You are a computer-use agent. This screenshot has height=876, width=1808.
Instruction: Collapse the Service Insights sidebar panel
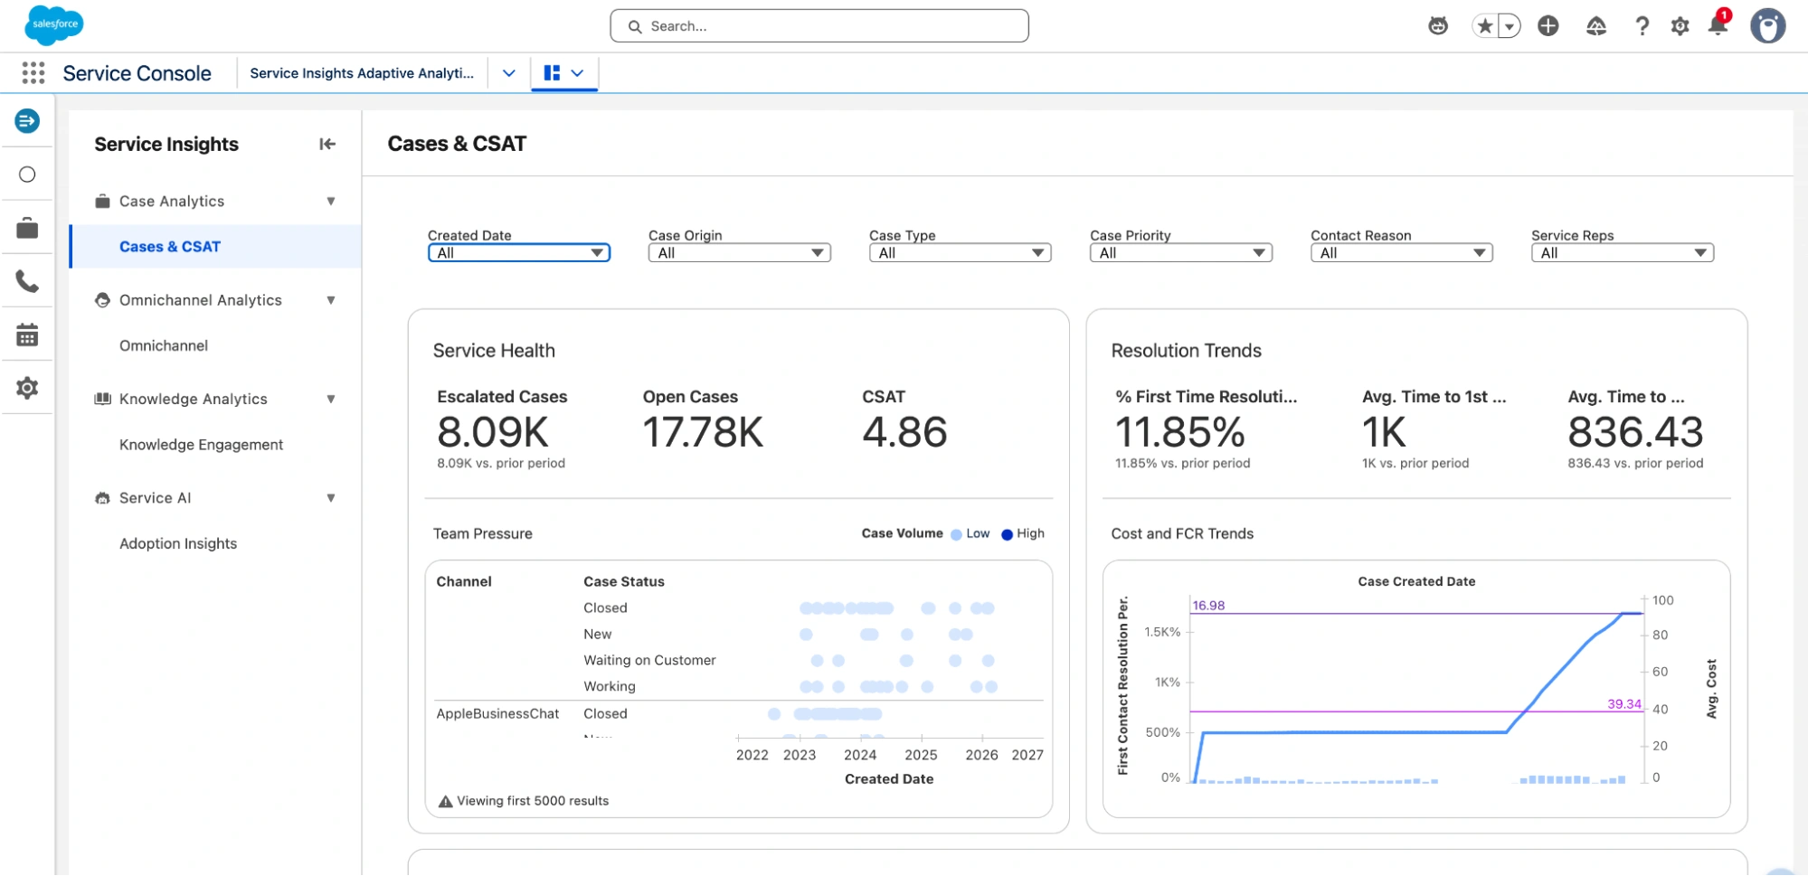(x=327, y=144)
